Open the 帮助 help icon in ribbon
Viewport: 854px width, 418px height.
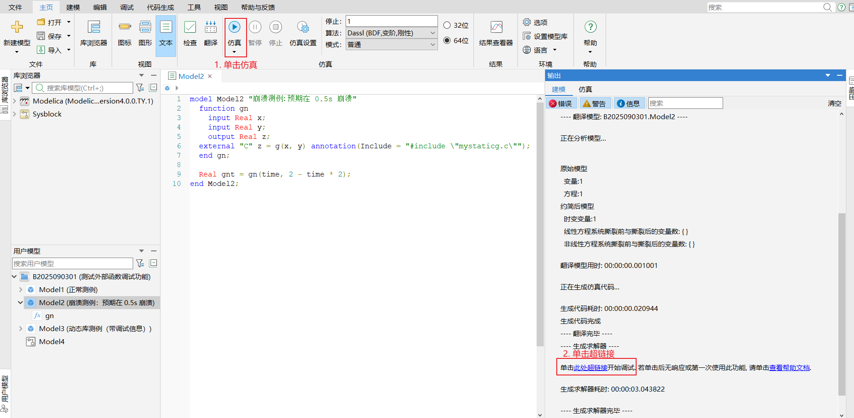pyautogui.click(x=590, y=27)
